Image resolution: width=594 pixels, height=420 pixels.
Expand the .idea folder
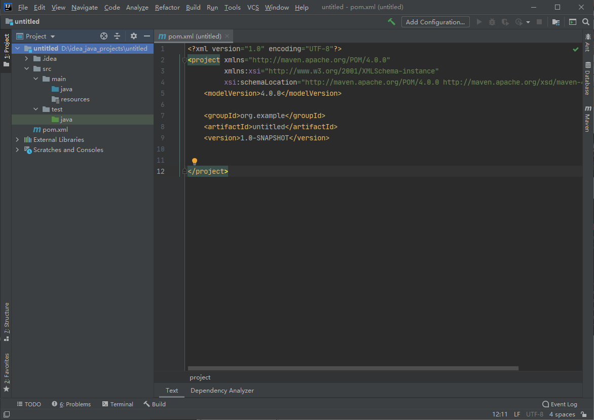[x=26, y=59]
